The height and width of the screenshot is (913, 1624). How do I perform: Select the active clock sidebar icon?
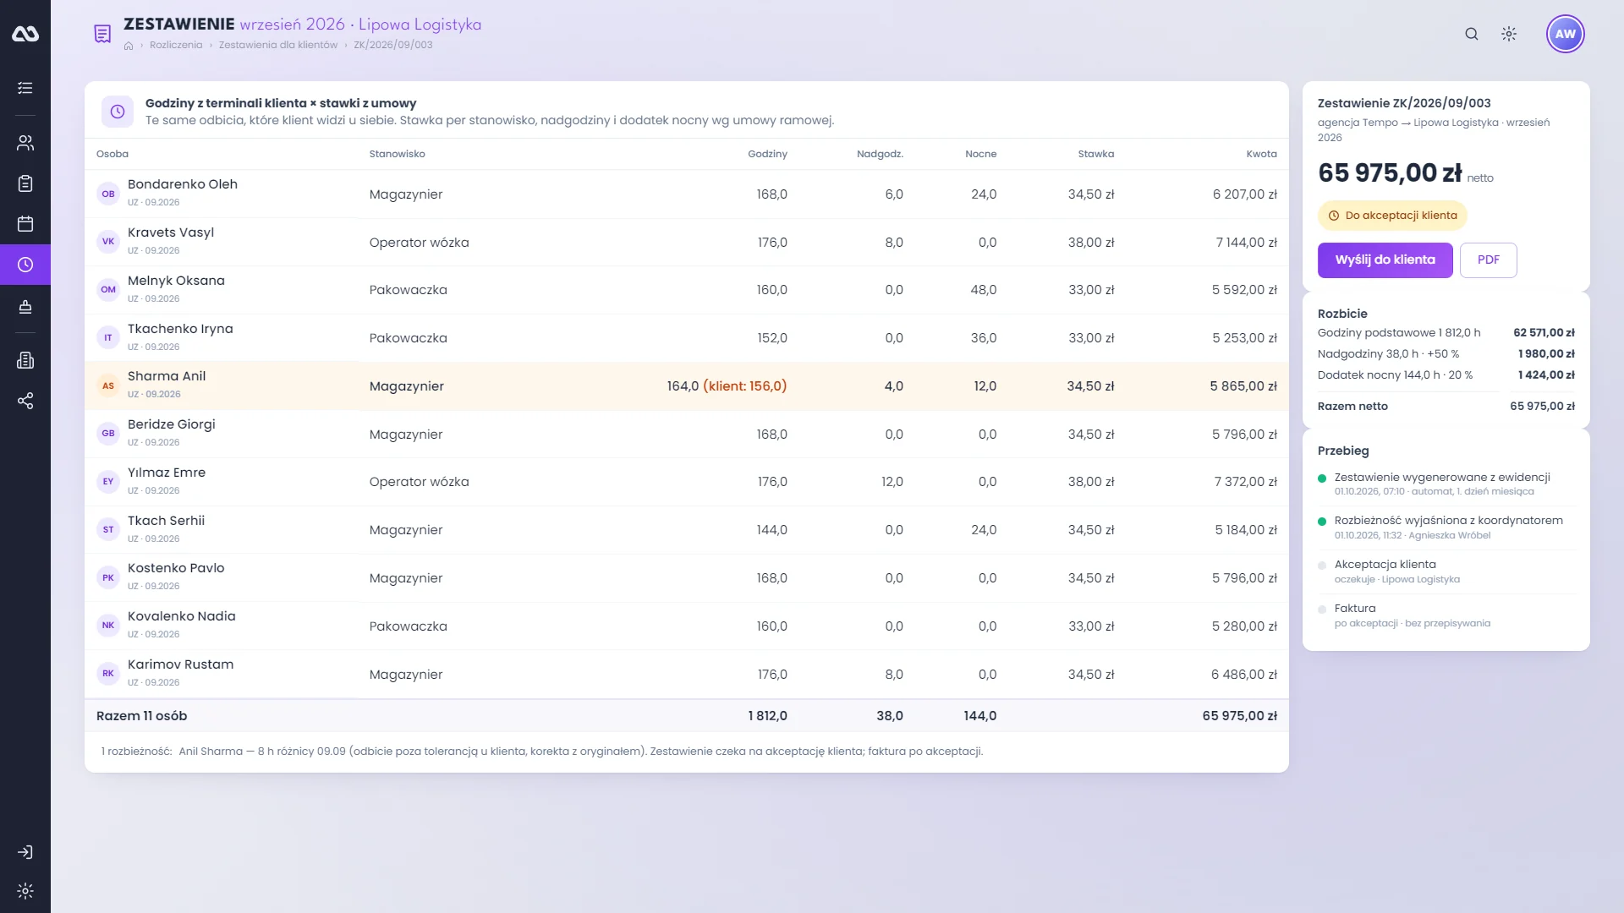[25, 265]
